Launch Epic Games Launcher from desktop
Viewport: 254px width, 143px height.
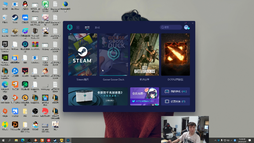[5, 46]
